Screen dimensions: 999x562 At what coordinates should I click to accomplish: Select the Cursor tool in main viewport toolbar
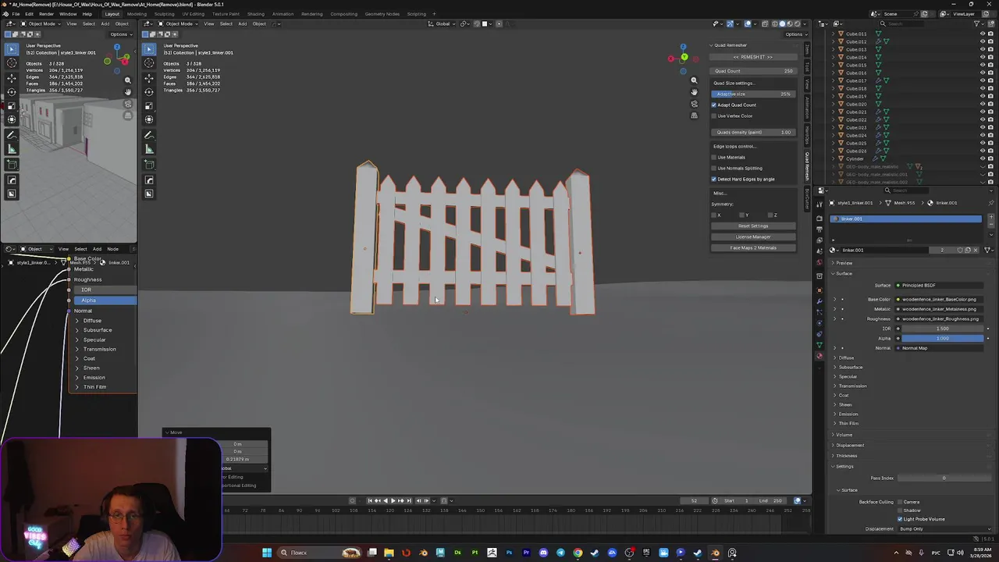pos(149,62)
